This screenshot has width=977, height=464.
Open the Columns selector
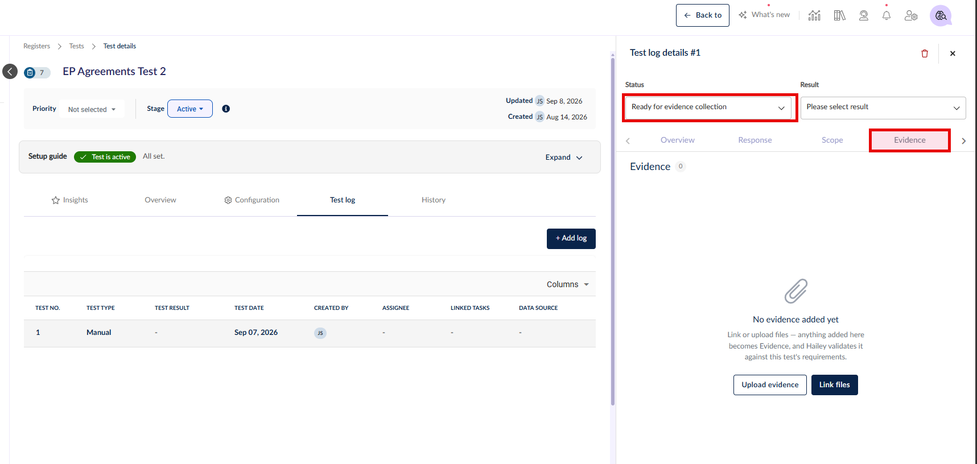pos(568,284)
